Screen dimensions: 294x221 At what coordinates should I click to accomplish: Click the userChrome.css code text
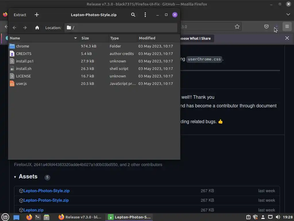coord(204,59)
